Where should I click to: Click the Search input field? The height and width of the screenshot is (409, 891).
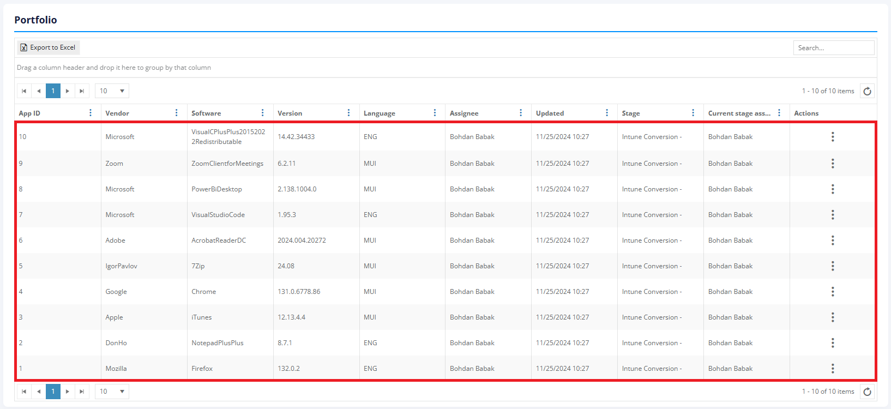tap(834, 48)
